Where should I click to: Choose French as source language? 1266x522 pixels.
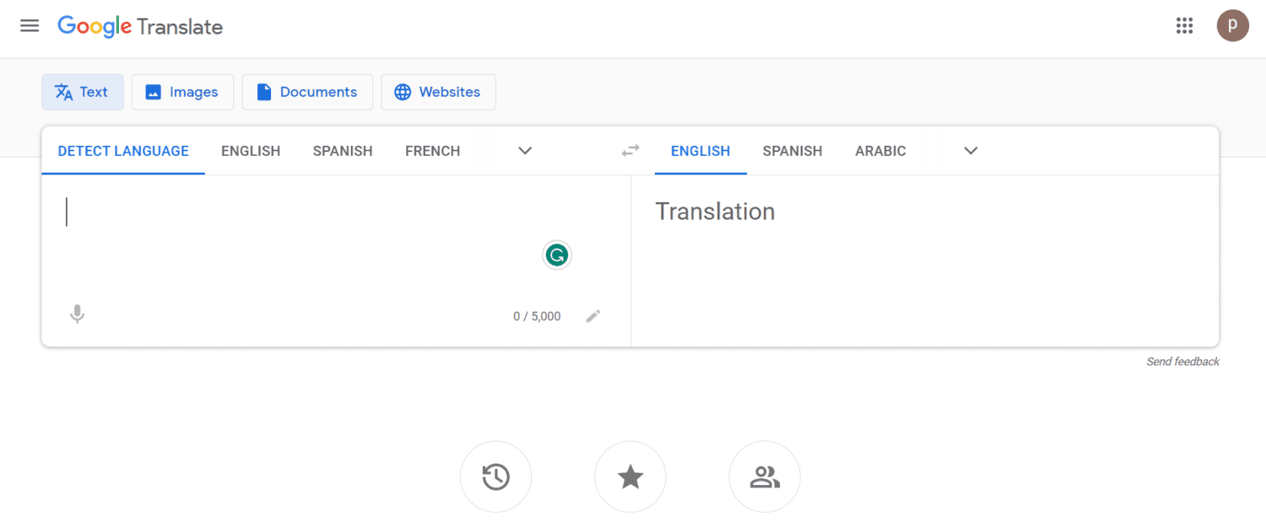432,151
